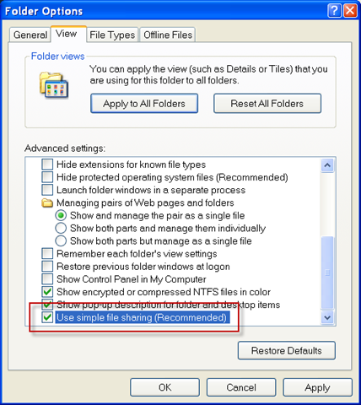Image resolution: width=361 pixels, height=405 pixels.
Task: Click the Advanced settings scrollbar thumb
Action: pyautogui.click(x=327, y=273)
